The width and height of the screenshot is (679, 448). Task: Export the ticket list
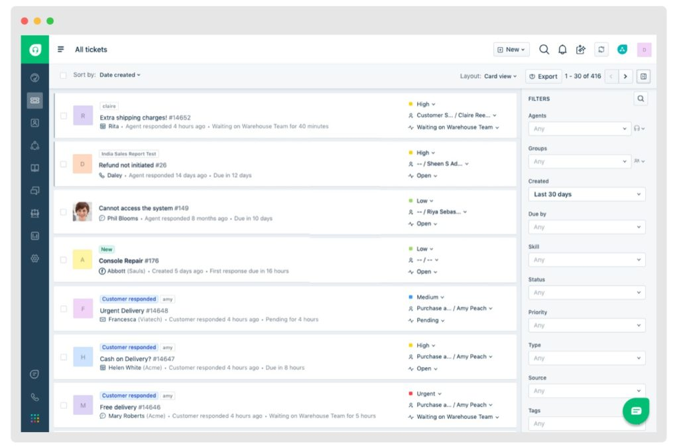coord(543,76)
